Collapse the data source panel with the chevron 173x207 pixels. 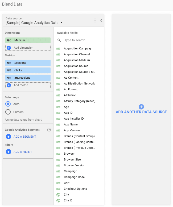pos(101,20)
